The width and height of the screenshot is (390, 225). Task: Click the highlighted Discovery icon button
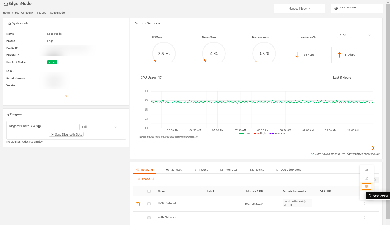tap(366, 186)
